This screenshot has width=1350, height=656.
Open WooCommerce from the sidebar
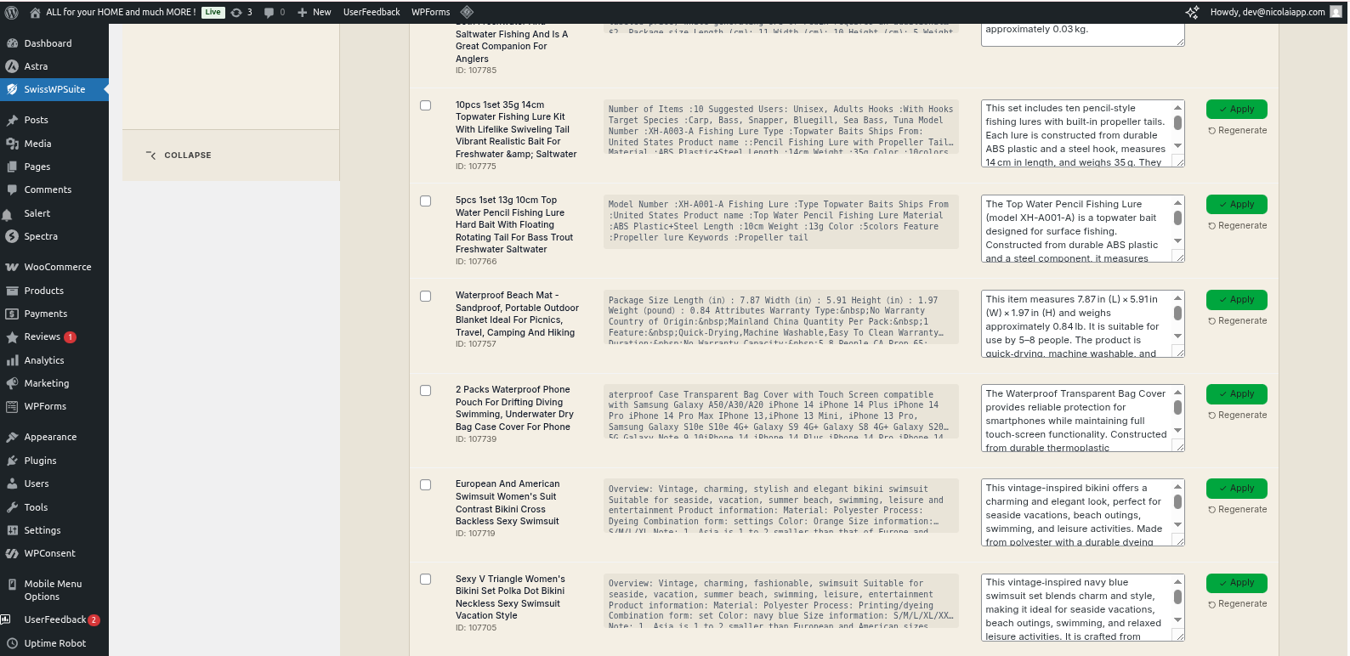tap(57, 267)
